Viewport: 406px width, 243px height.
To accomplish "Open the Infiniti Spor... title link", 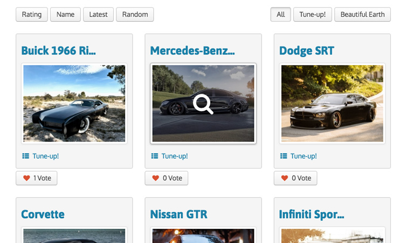I will pos(312,214).
